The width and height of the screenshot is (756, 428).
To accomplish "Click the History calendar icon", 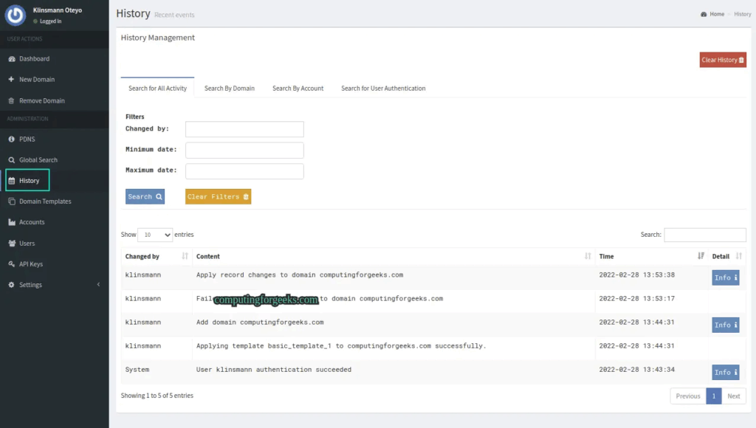I will pos(12,180).
